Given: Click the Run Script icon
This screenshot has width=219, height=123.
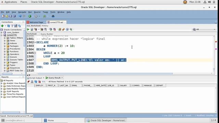Looking at the screenshot, I should click(32, 29).
